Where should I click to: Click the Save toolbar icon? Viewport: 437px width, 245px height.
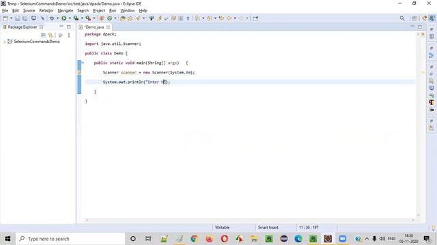[x=17, y=18]
